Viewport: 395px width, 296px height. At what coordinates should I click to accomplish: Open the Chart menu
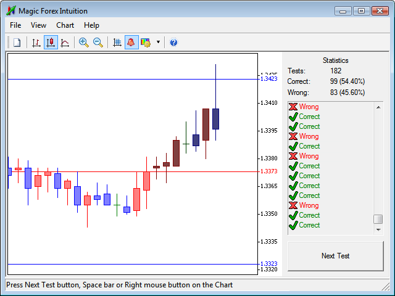click(x=65, y=25)
